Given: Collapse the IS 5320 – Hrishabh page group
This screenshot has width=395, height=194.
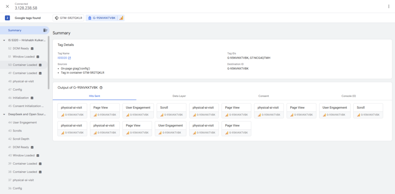Looking at the screenshot, I should coord(4,40).
